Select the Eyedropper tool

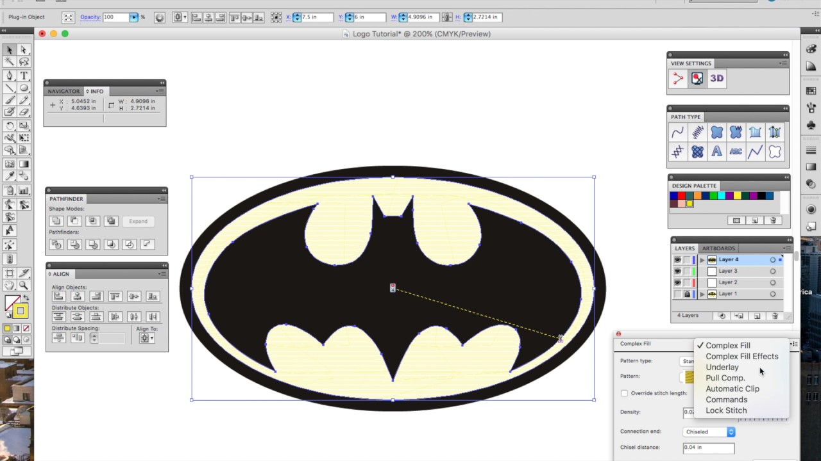click(x=10, y=176)
